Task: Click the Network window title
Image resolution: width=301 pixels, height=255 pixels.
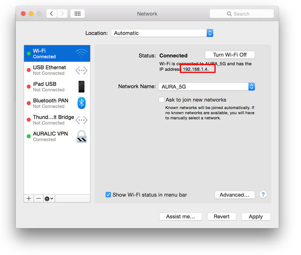Action: 147,14
